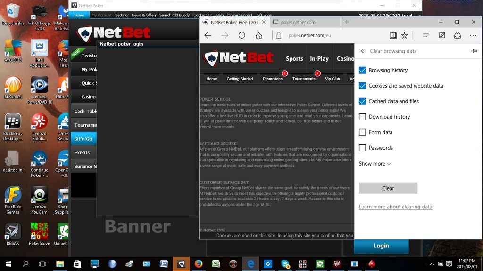Viewport: 483px width, 271px height.
Task: Open Settings menu in Netbet Poker client
Action: 122,15
